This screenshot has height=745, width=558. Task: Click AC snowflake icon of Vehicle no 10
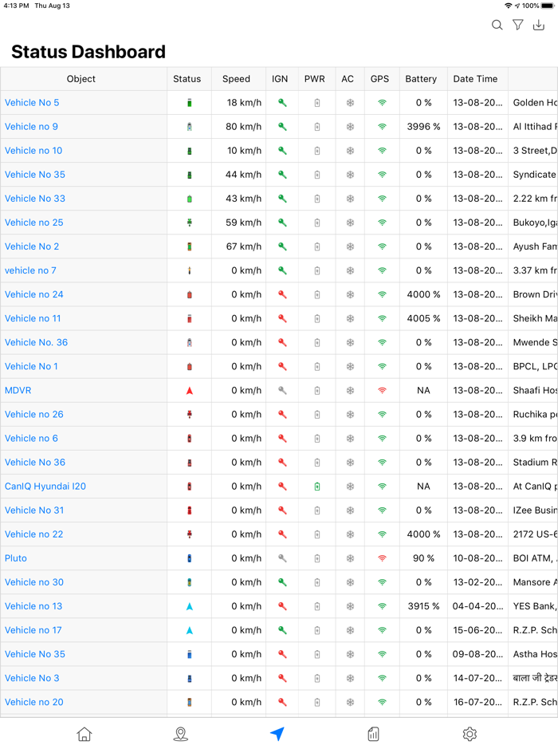click(350, 151)
